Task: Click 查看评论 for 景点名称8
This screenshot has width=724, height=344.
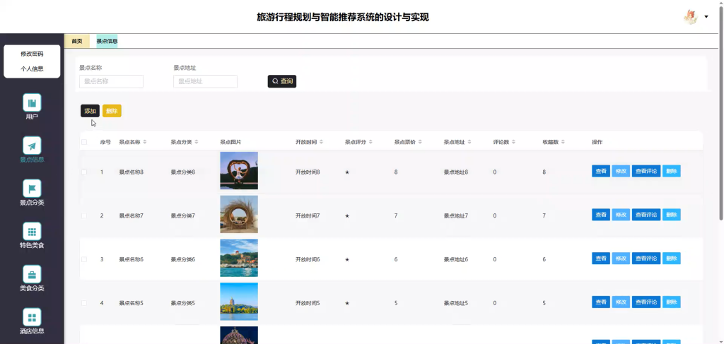Action: coord(646,171)
